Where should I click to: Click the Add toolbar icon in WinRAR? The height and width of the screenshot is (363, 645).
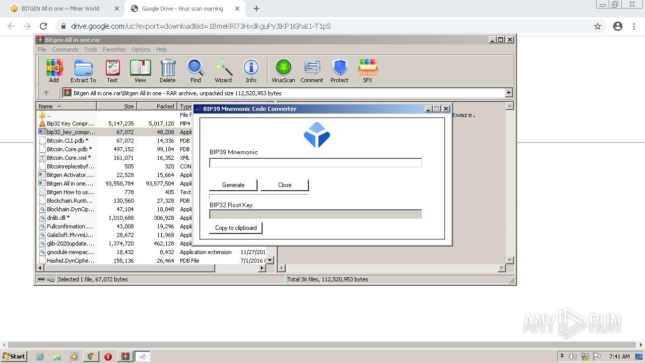(54, 71)
